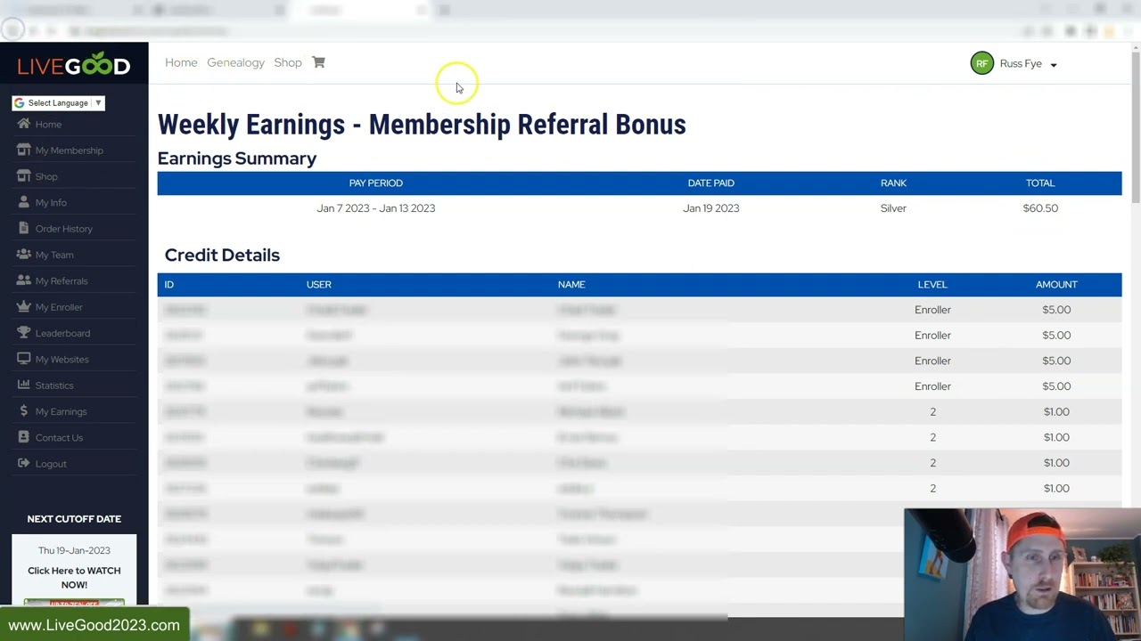Click the NAME column header
Image resolution: width=1141 pixels, height=641 pixels.
pos(571,284)
